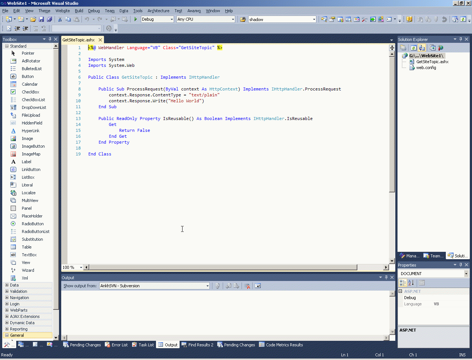This screenshot has width=472, height=360.
Task: Click Clear All icon in Output panel
Action: (x=247, y=286)
